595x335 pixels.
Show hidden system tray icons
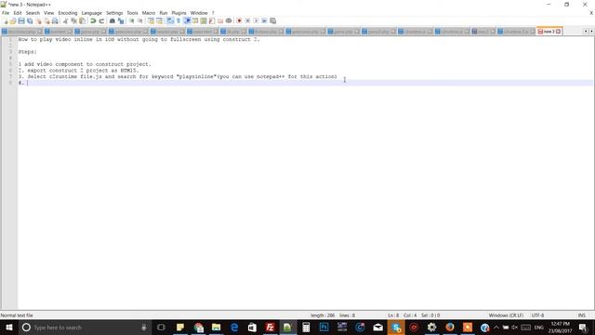tap(496, 327)
